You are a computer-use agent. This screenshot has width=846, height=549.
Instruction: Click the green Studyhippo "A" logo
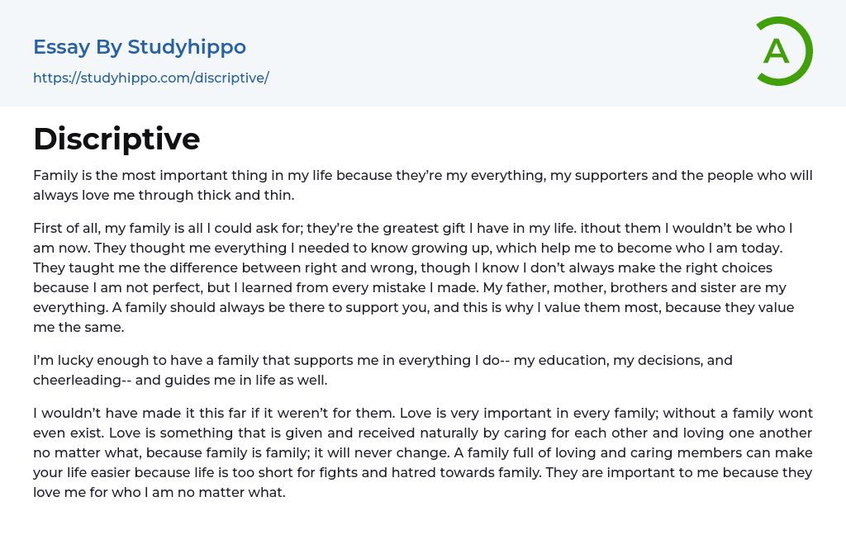click(783, 51)
